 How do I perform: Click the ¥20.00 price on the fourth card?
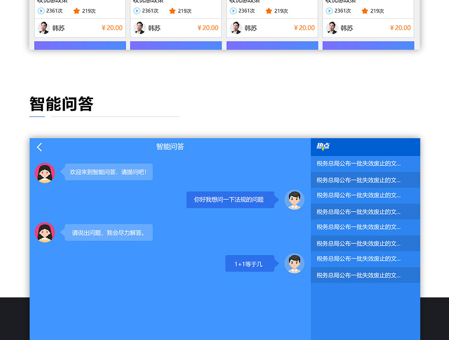[400, 28]
